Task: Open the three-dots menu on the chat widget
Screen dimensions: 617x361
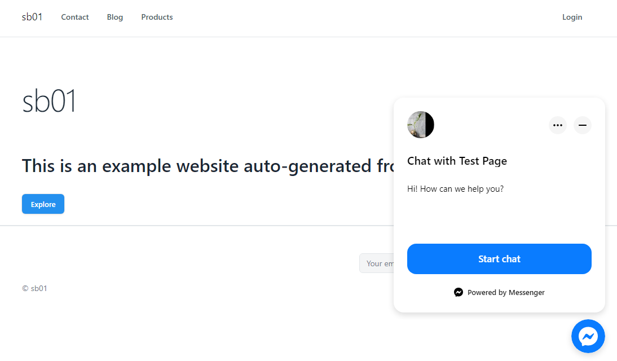Action: [x=557, y=125]
